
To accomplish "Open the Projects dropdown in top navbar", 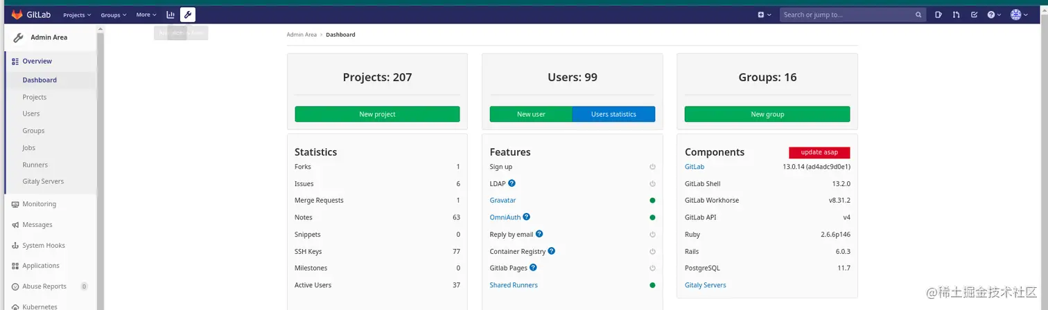I will click(x=77, y=15).
